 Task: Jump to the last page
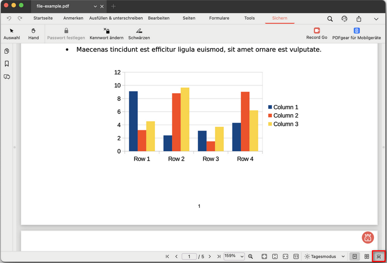pyautogui.click(x=219, y=256)
